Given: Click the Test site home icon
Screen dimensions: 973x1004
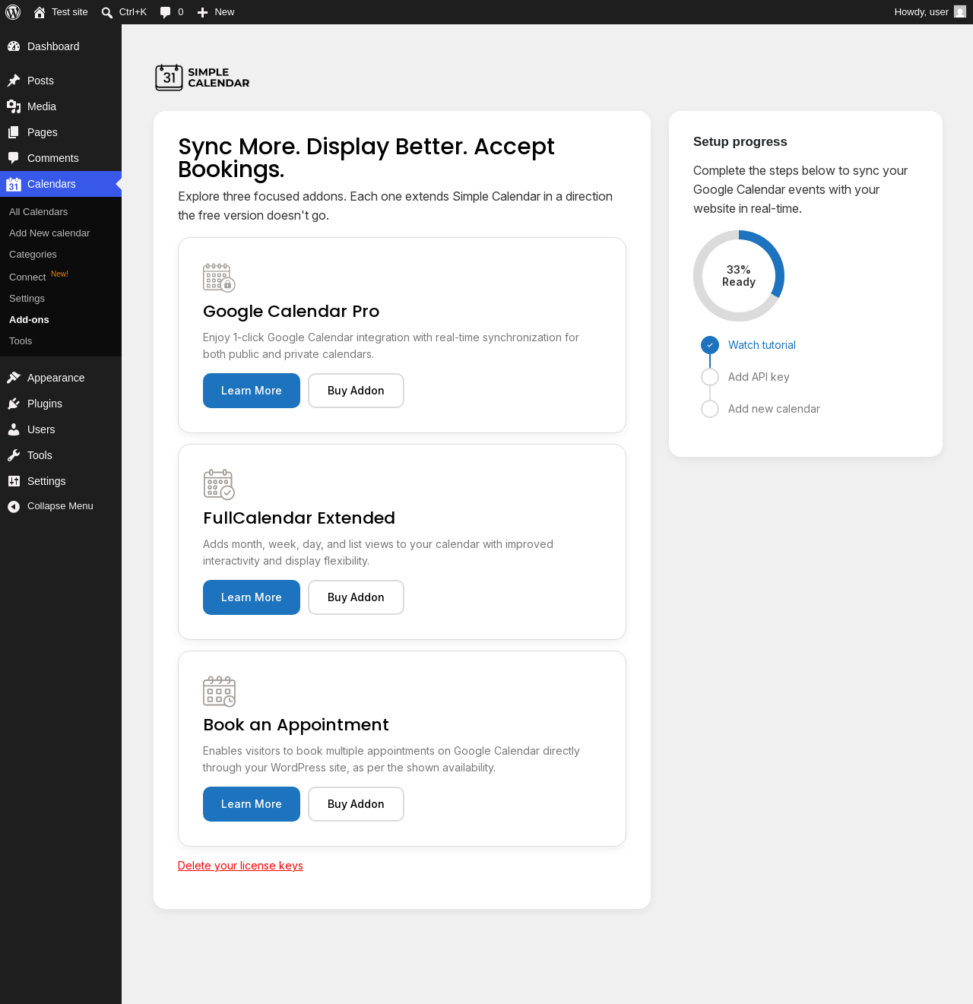Looking at the screenshot, I should pos(40,12).
